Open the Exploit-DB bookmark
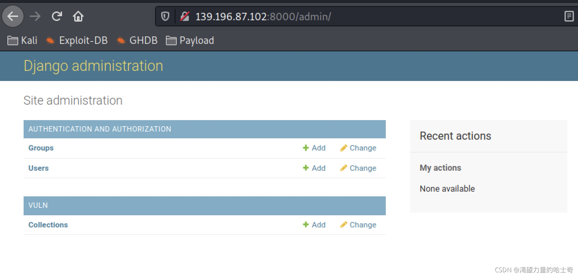This screenshot has width=578, height=276. point(77,40)
